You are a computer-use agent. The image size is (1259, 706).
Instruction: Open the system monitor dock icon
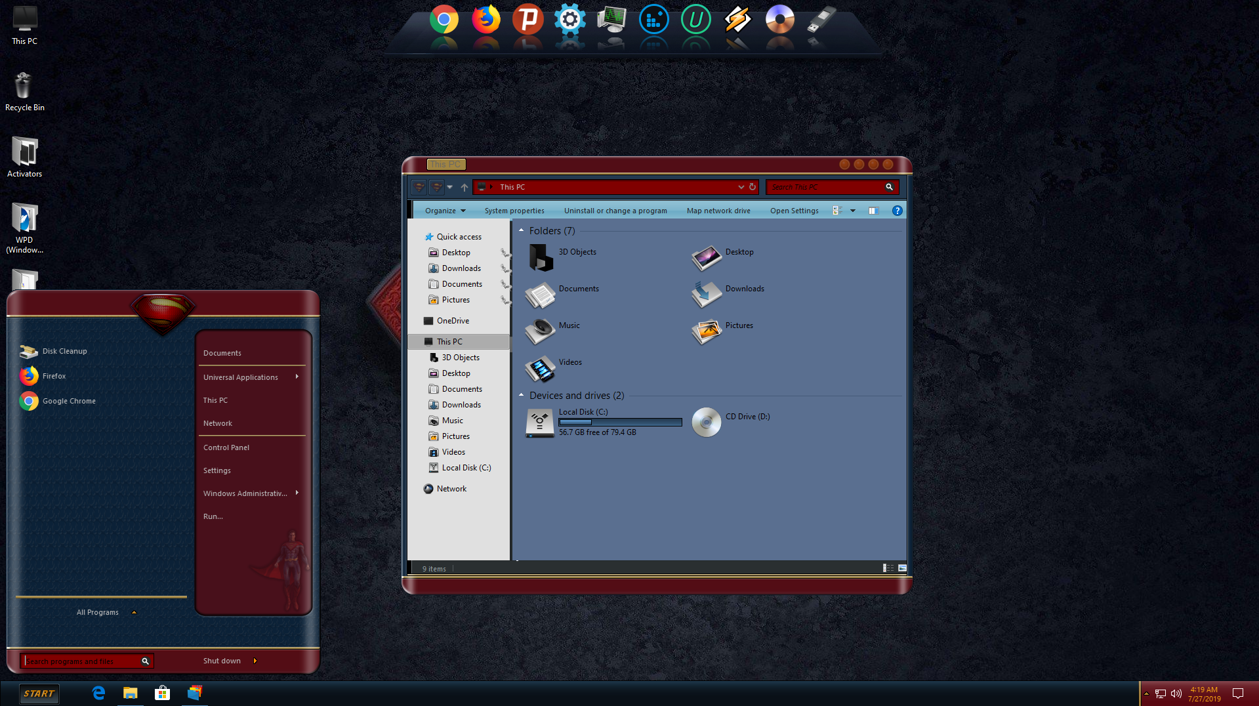[612, 20]
